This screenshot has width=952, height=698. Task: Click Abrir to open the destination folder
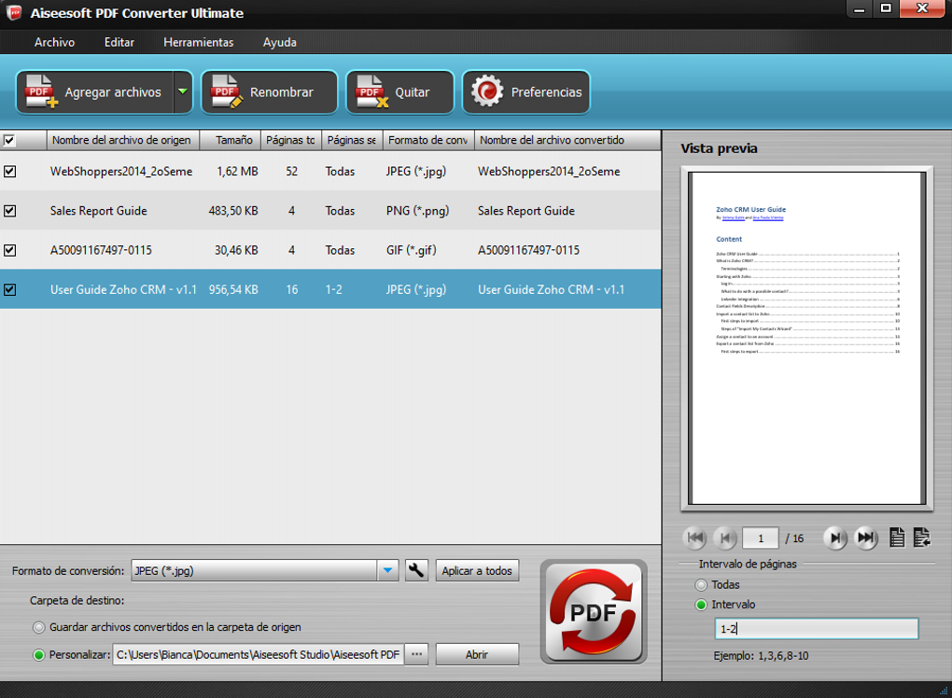pos(477,654)
